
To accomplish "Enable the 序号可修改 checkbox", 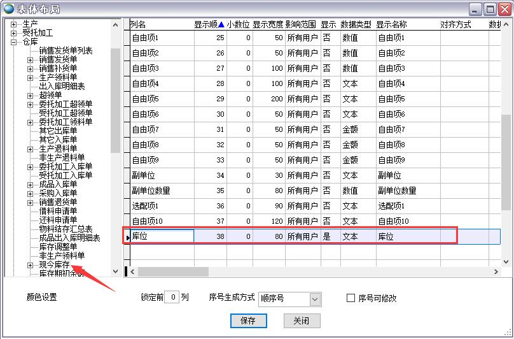I will pos(351,298).
